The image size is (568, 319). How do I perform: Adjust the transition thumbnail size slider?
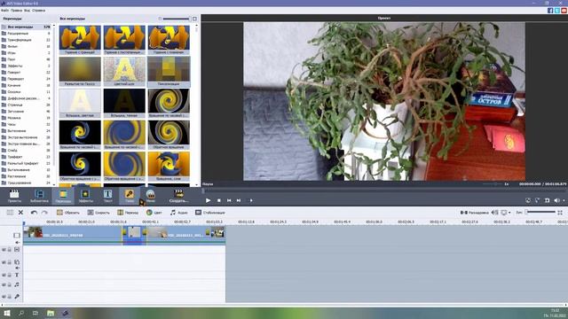[x=176, y=19]
